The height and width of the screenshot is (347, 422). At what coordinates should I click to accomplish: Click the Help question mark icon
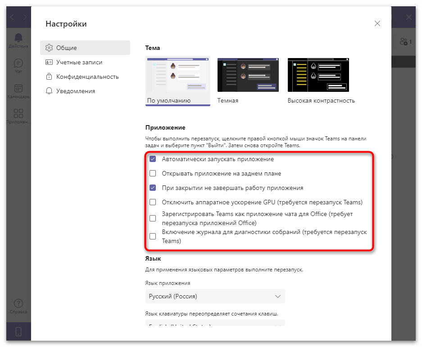18,303
